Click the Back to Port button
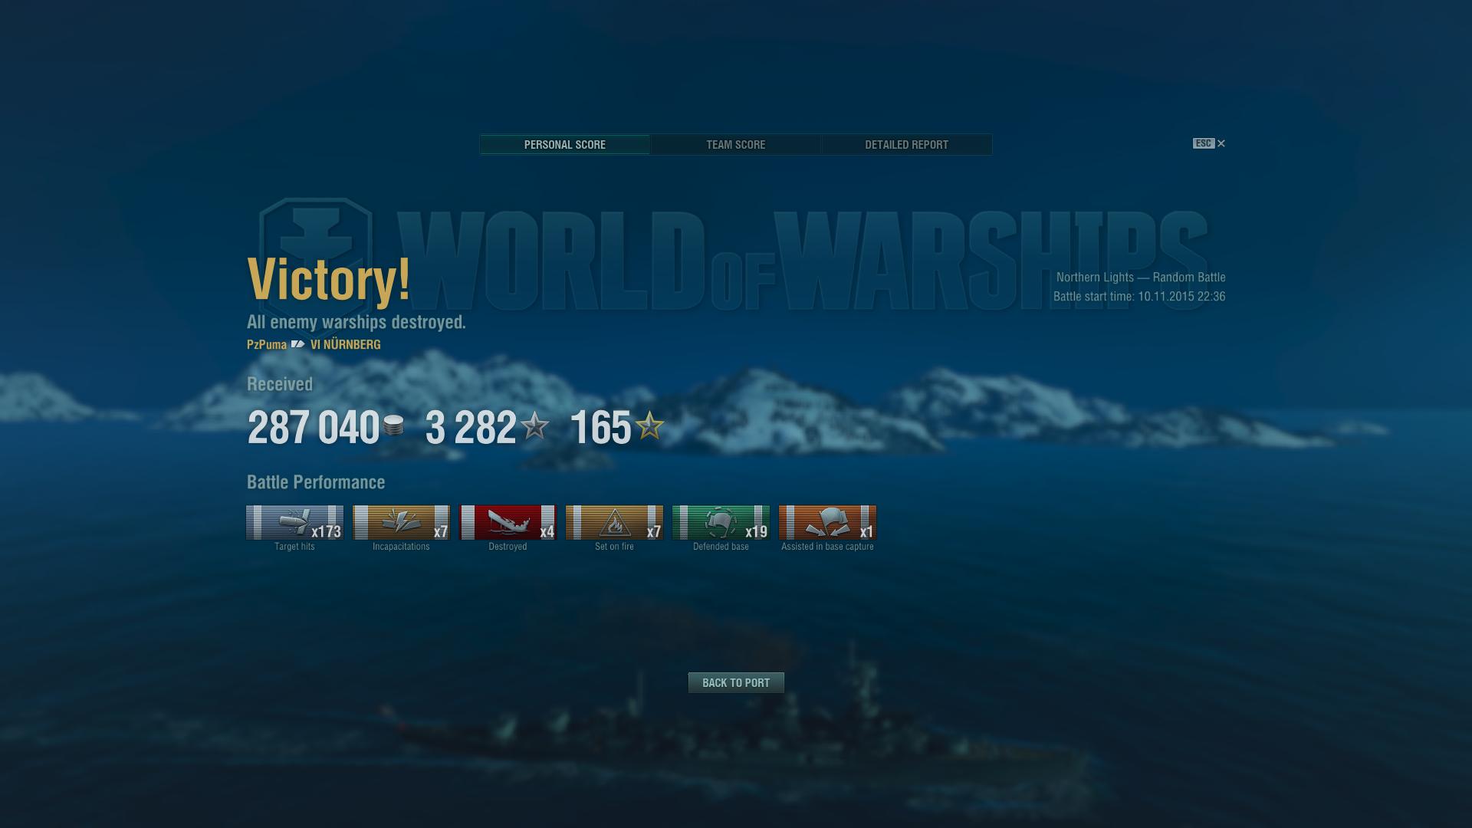The width and height of the screenshot is (1472, 828). tap(736, 682)
